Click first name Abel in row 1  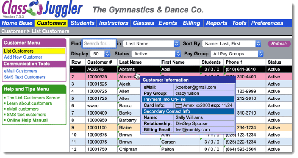166,69
